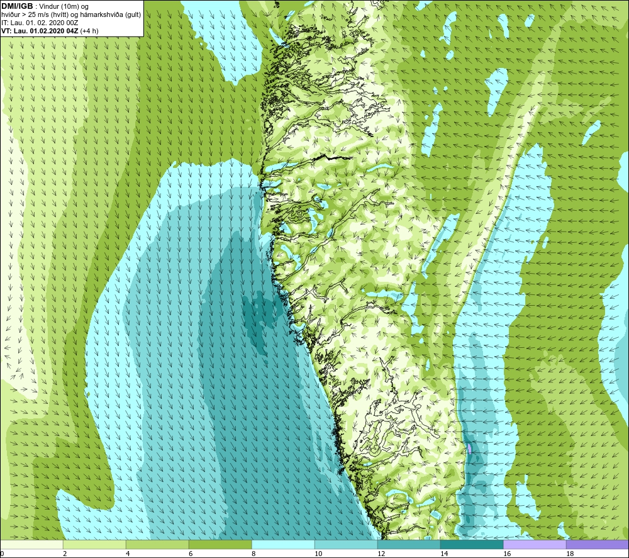Viewport: 629px width, 558px height.
Task: Click the 'hviður > 25 m/s' legend line
Action: (71, 15)
